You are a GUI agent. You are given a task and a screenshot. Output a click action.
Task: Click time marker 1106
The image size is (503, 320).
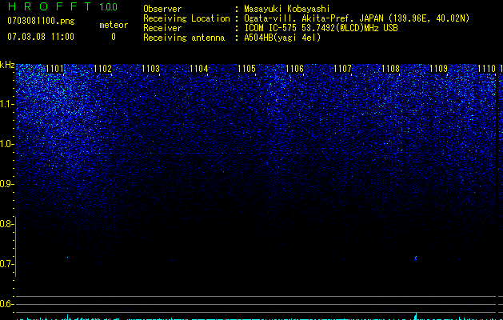pos(294,69)
